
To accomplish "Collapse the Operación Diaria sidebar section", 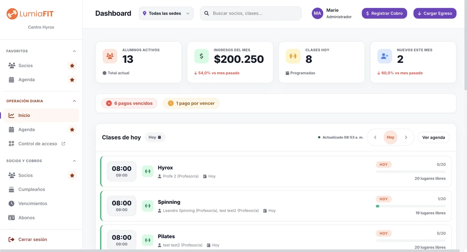I will point(74,101).
